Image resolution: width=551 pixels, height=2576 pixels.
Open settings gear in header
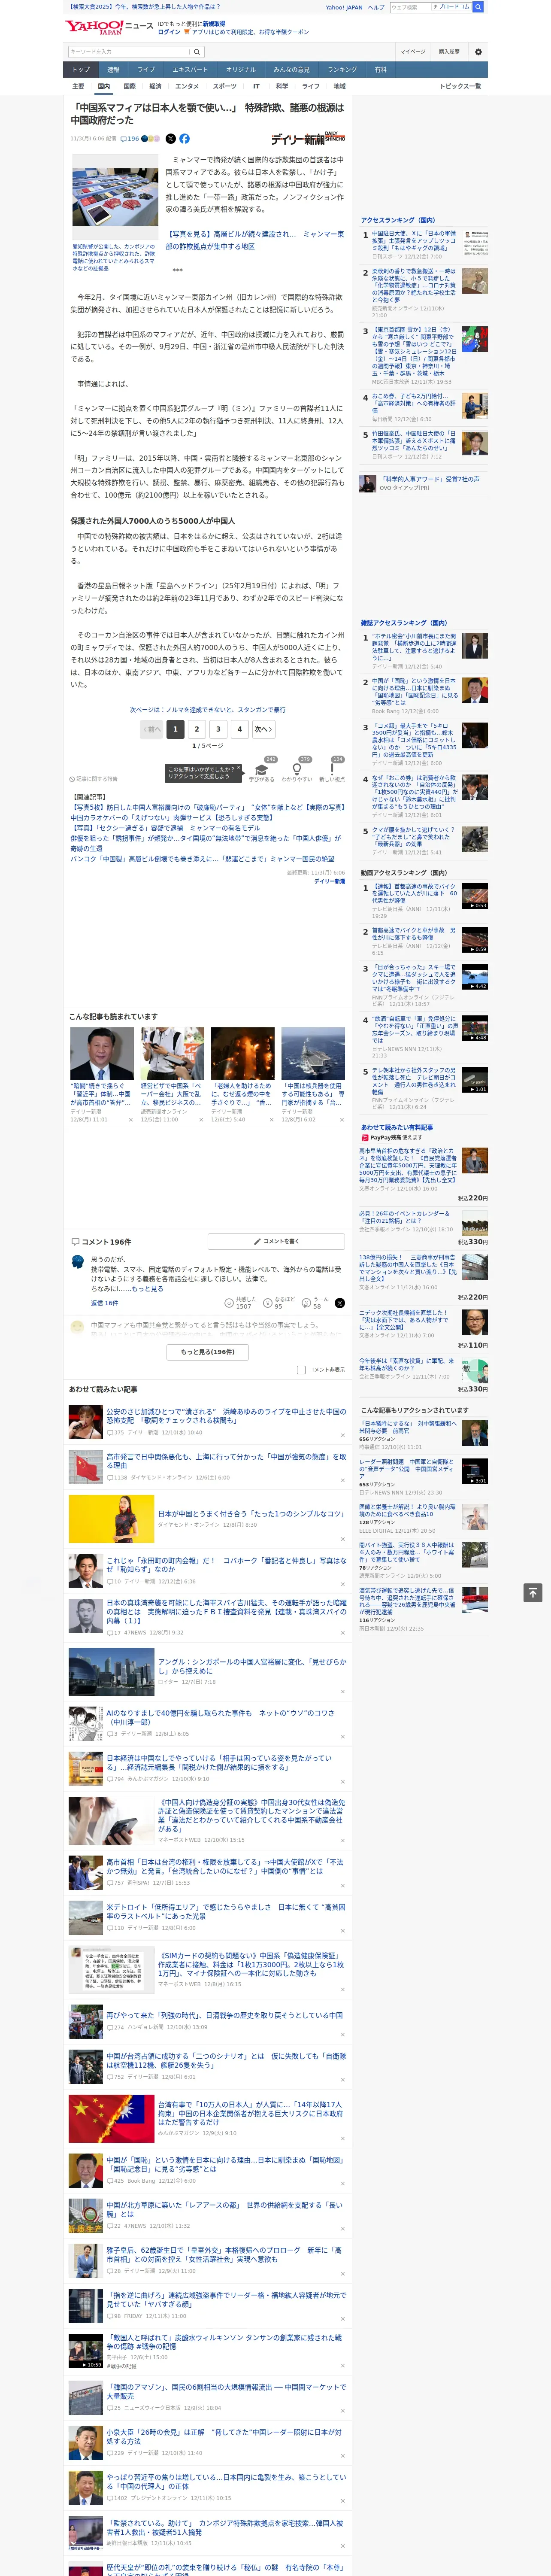pyautogui.click(x=478, y=51)
